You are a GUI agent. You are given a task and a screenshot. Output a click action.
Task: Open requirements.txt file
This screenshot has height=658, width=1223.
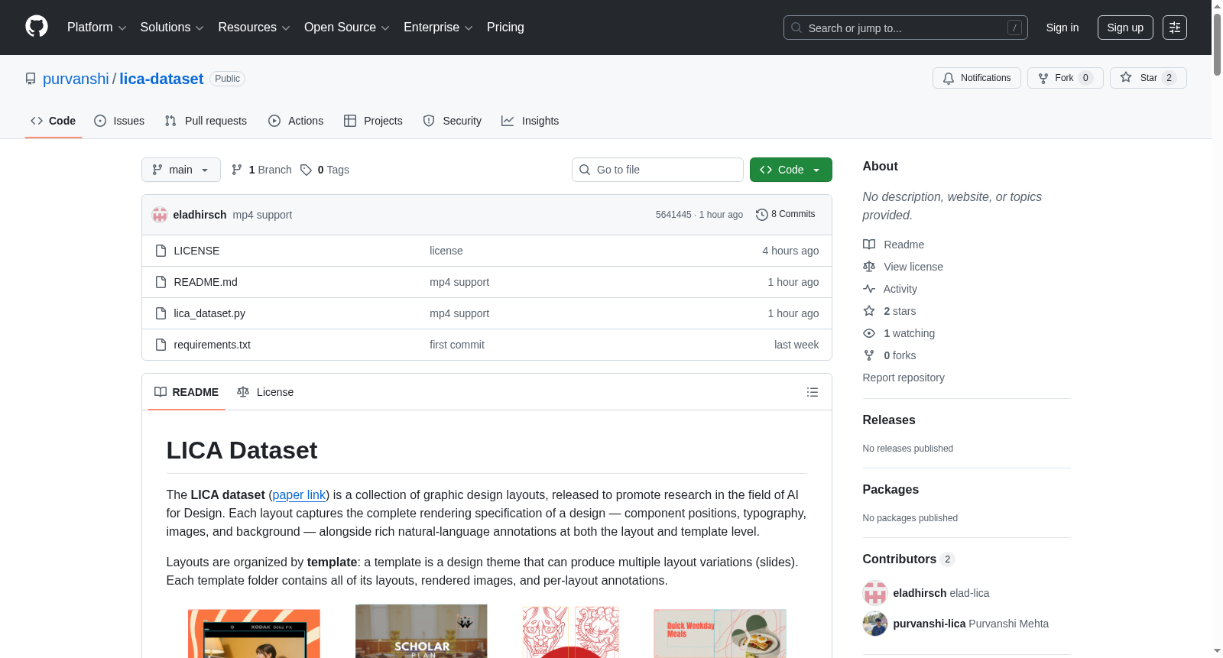(x=212, y=345)
